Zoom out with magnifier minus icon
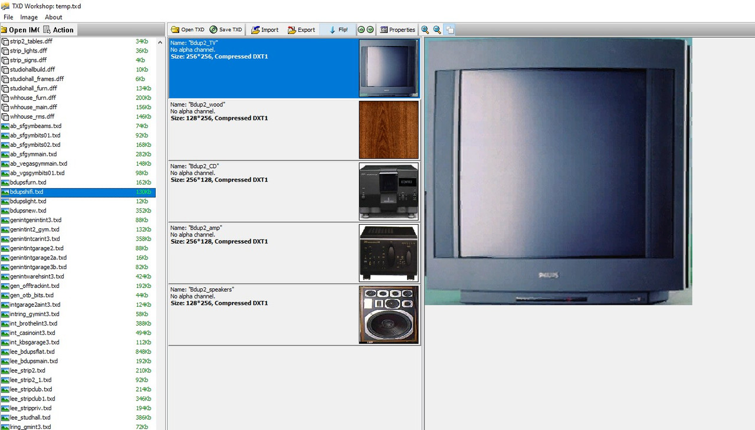 [x=437, y=29]
